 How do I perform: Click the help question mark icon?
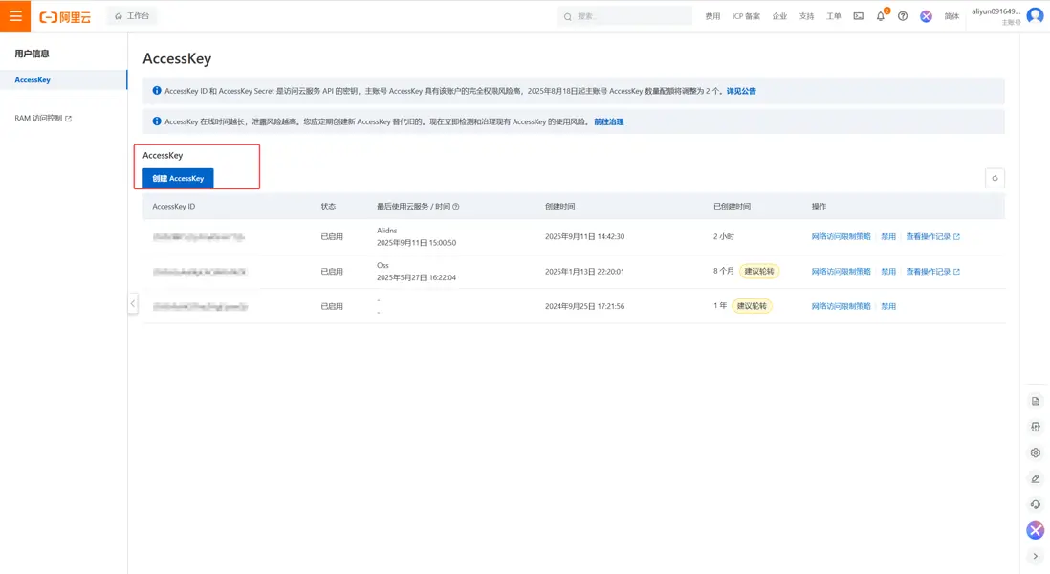click(x=903, y=16)
